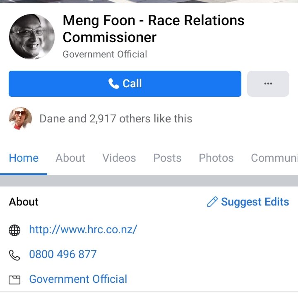Dial the 0800 496 877 number

coord(63,254)
